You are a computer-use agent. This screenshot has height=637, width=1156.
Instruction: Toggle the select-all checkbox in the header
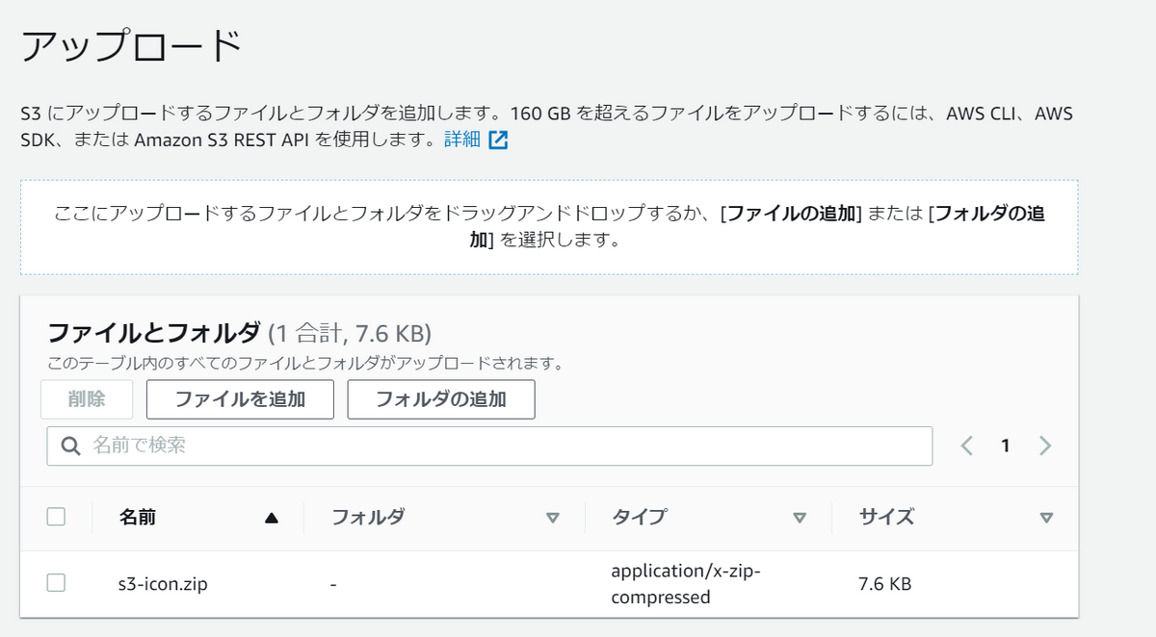56,517
